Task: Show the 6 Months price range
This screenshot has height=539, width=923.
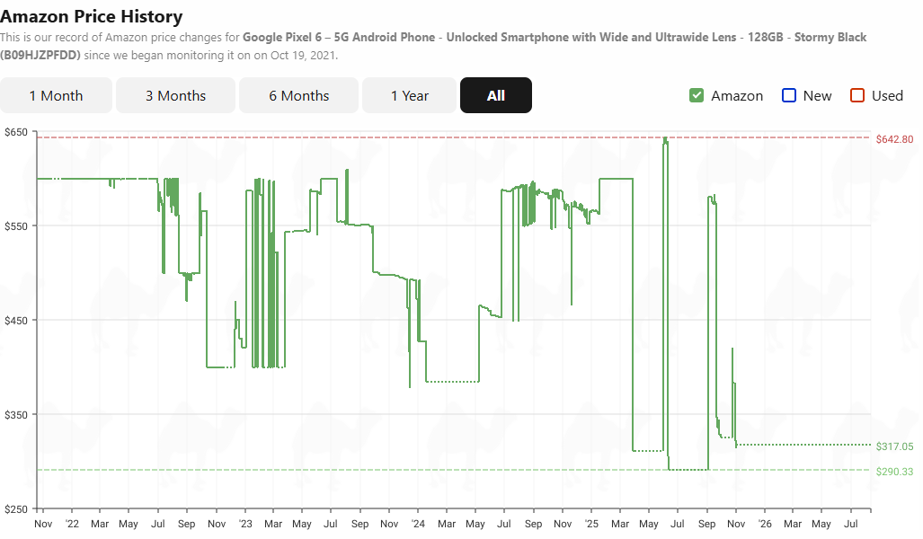Action: pos(298,95)
